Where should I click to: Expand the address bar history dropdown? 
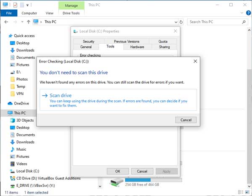tap(176, 22)
